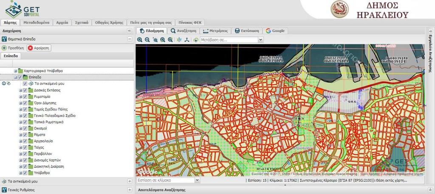Collapse the Θεματικά Επίπεδα section
The height and width of the screenshot is (194, 435).
pos(130,39)
